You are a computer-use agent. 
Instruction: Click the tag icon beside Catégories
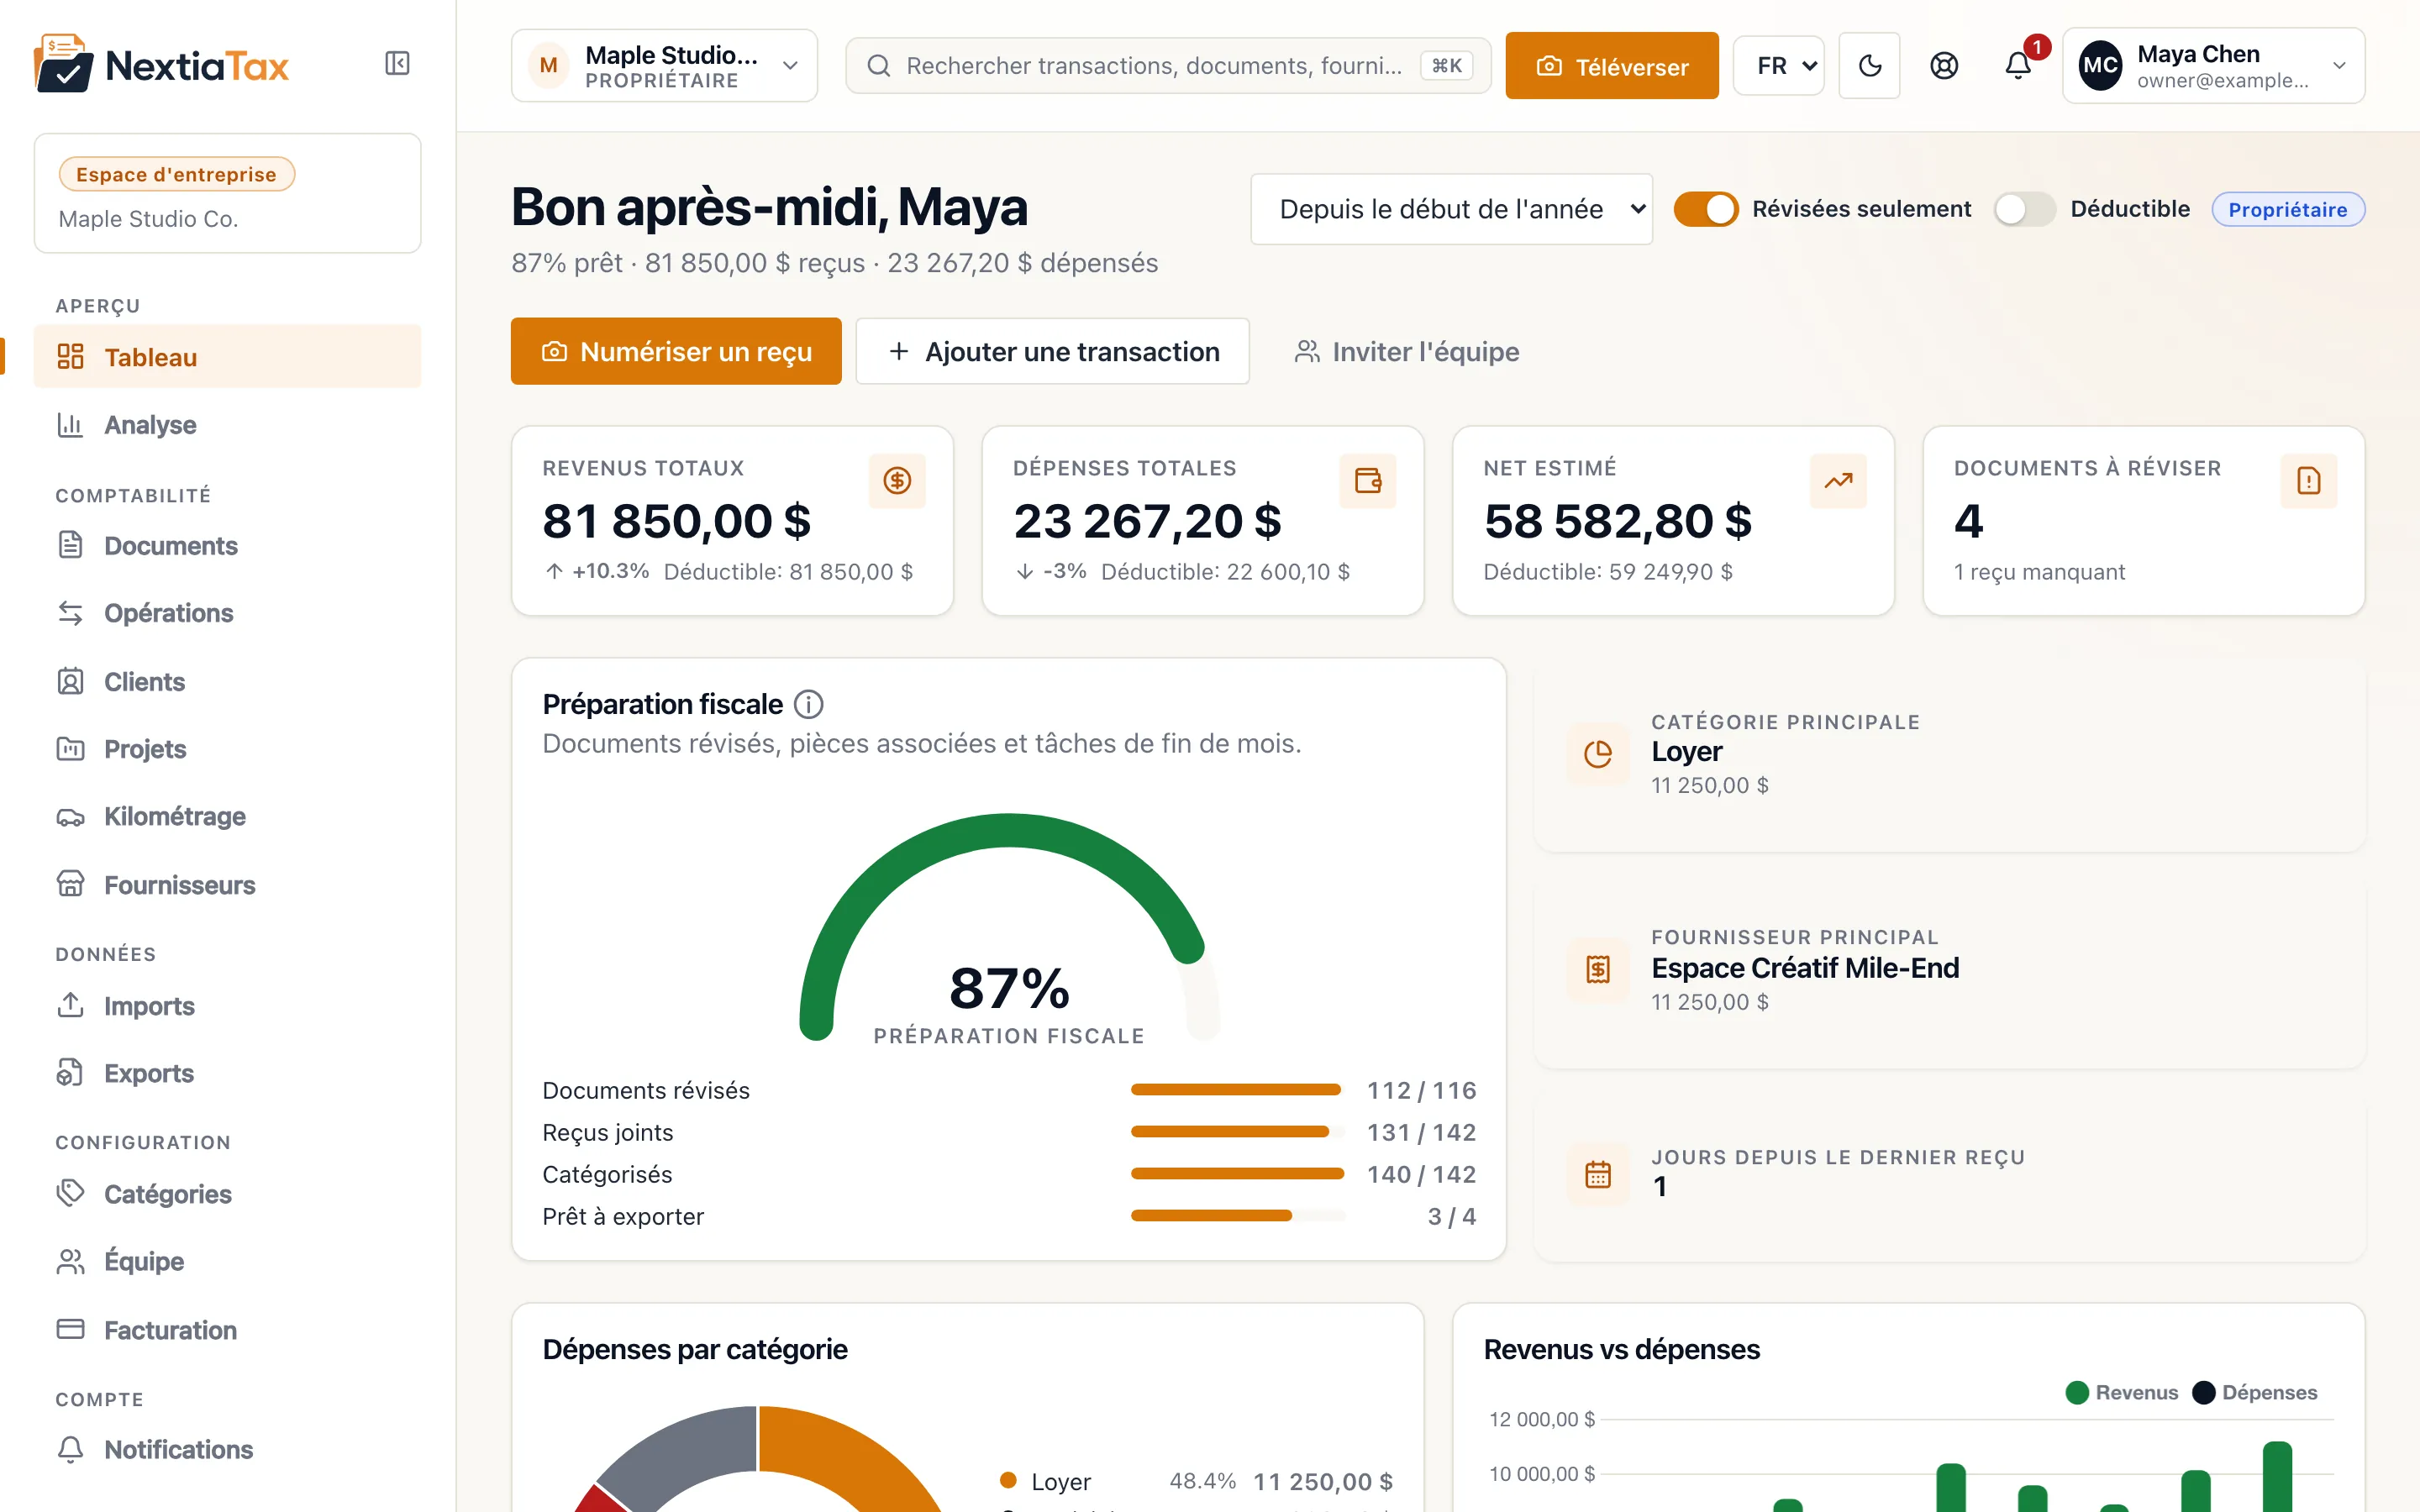click(70, 1193)
